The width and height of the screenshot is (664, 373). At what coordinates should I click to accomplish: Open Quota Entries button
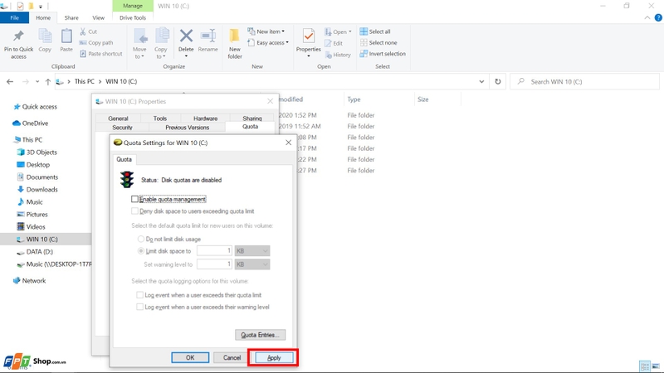[x=260, y=335]
